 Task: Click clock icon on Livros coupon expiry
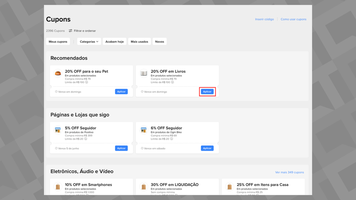click(142, 92)
